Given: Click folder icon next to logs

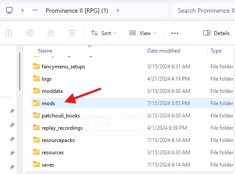Looking at the screenshot, I should click(x=36, y=78).
